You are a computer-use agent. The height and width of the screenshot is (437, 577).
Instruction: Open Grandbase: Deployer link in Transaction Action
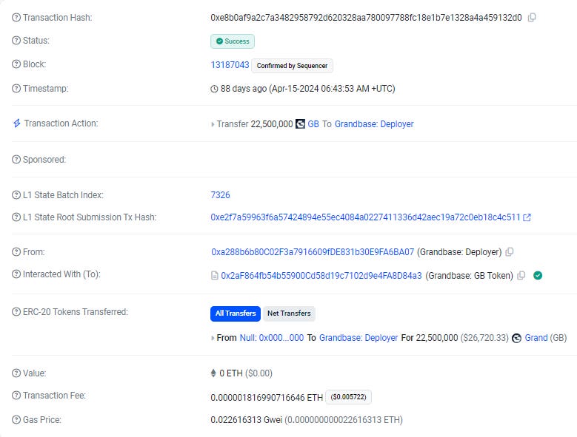[x=374, y=124]
